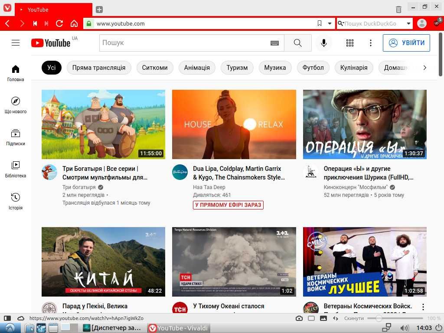Select the Анімація chip
444x333 pixels.
pos(197,68)
